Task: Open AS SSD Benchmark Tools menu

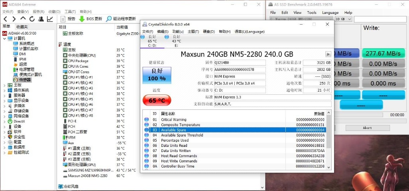Action: [311, 12]
